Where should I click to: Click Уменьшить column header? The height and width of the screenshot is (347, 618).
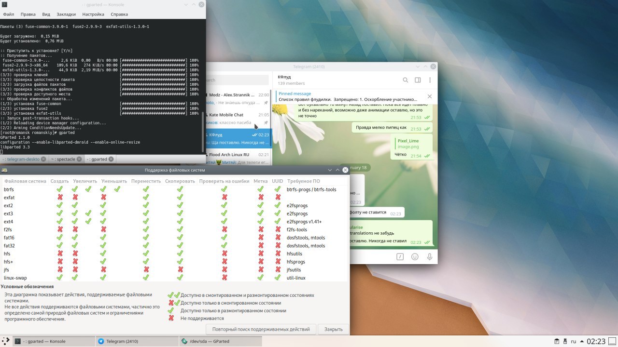coord(114,181)
